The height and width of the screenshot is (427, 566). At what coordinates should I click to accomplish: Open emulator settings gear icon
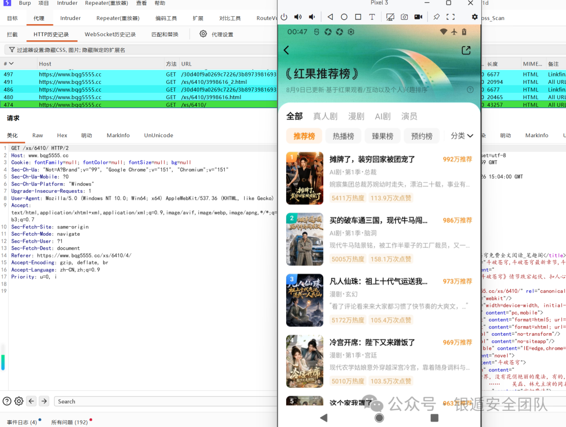[475, 17]
